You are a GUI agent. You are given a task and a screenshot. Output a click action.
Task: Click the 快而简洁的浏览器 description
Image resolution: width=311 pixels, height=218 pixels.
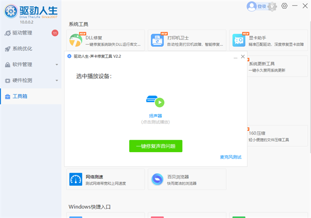[x=182, y=184]
